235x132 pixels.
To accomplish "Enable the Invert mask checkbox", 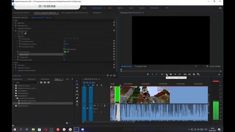I will 64,49.
